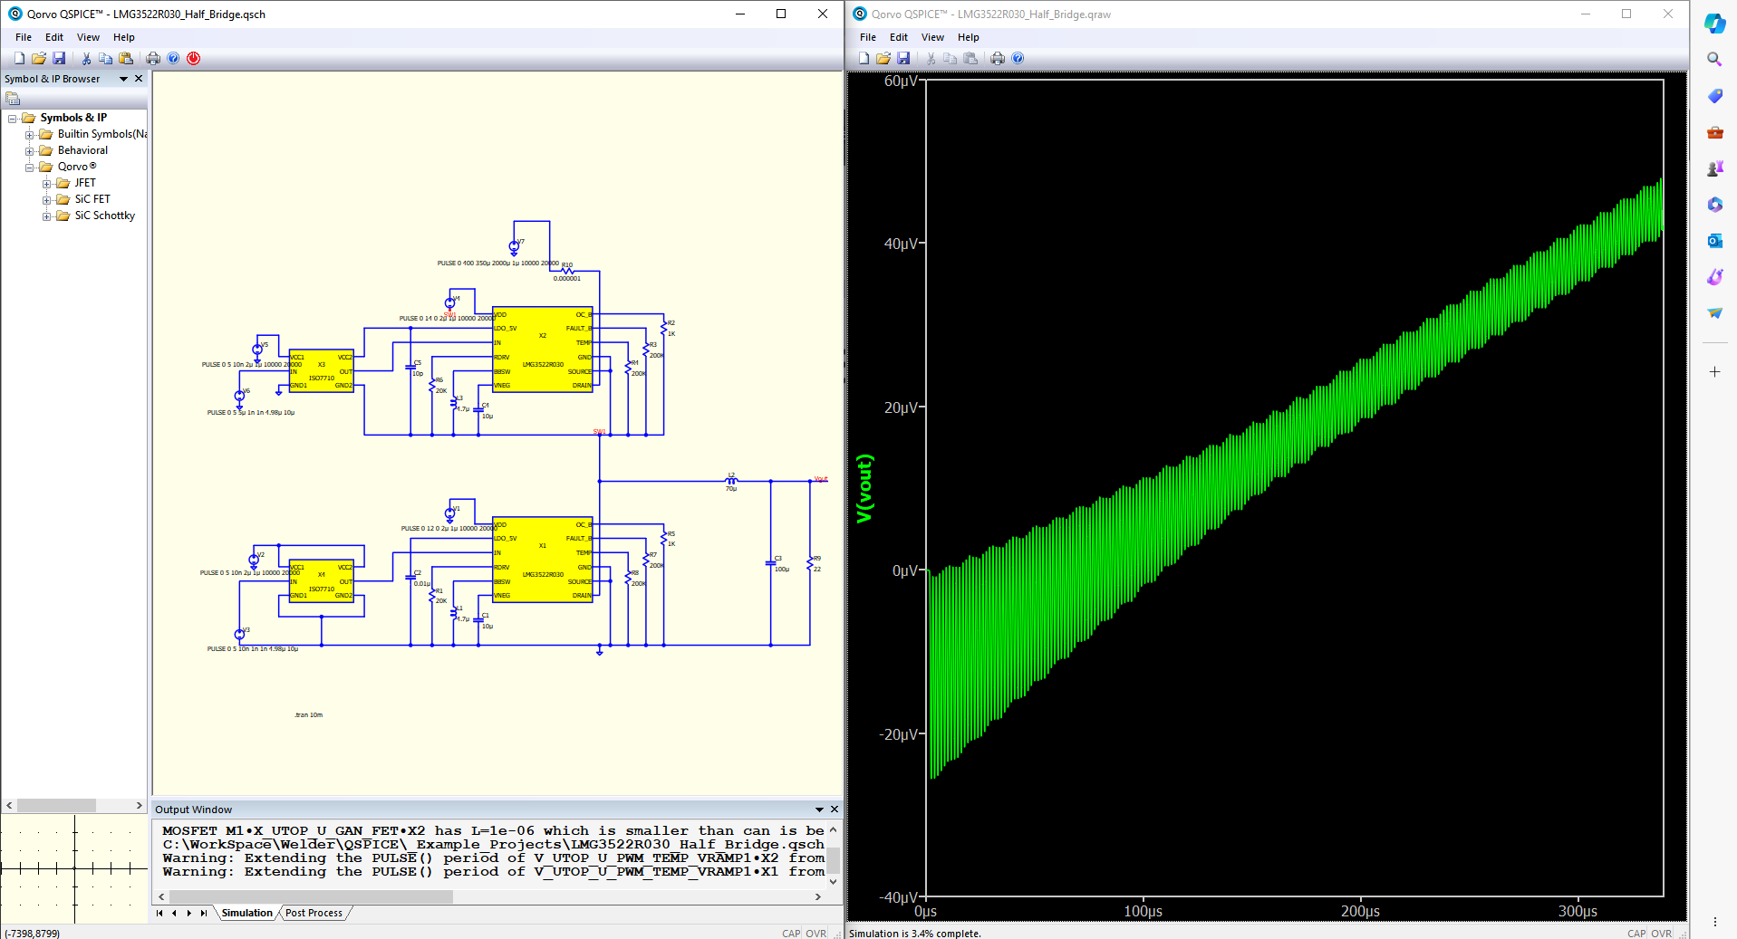This screenshot has height=939, width=1737.
Task: Expand the Builtin Symbols tree node
Action: click(x=30, y=135)
